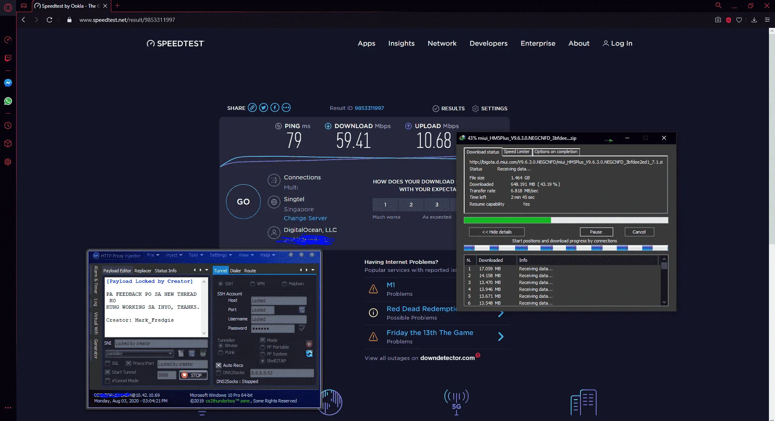Toggle the Auto Reco checkbox
This screenshot has height=421, width=775.
[x=219, y=365]
